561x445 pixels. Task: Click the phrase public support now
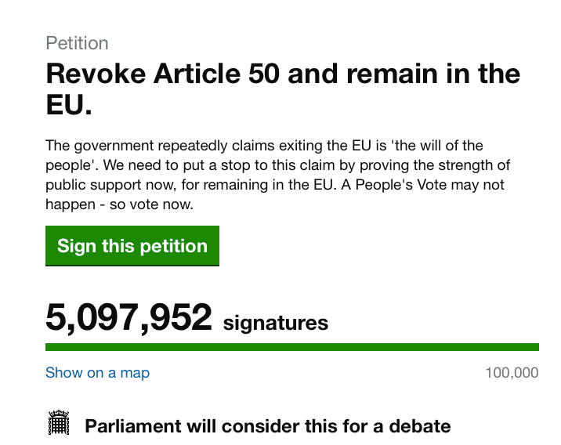tap(110, 185)
